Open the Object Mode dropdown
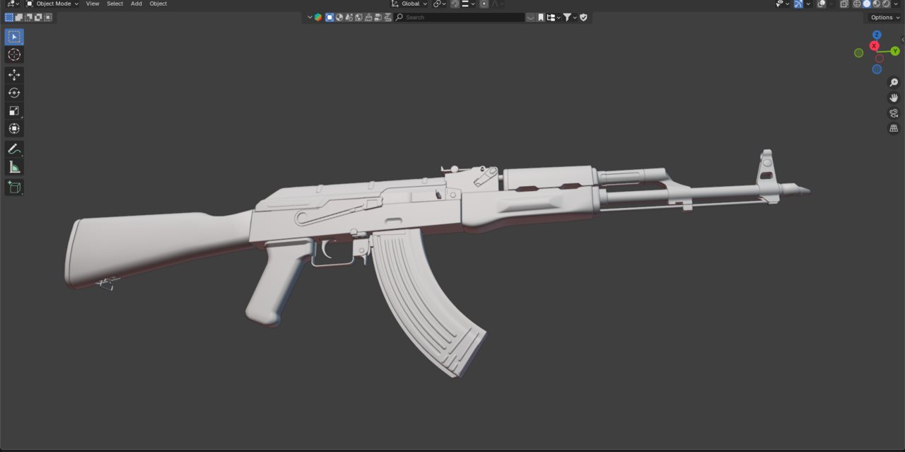Screen dimensions: 905x452 point(52,4)
